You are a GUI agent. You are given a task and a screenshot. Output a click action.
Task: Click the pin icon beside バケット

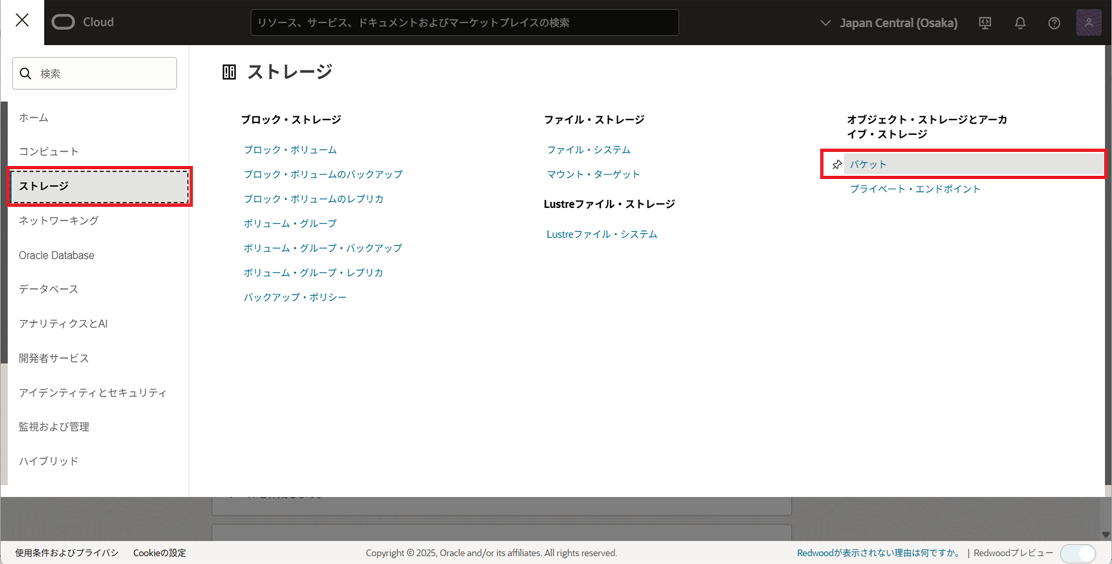coord(837,164)
